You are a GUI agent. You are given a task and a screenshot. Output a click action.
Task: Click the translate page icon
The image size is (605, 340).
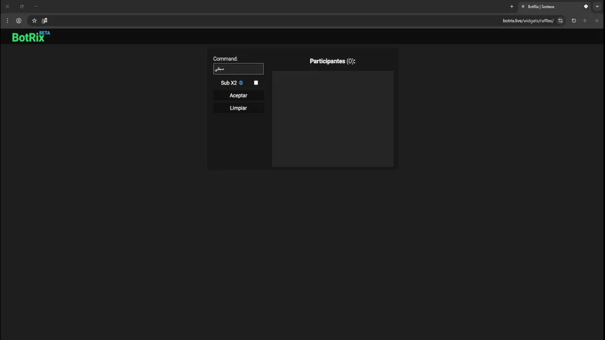44,21
